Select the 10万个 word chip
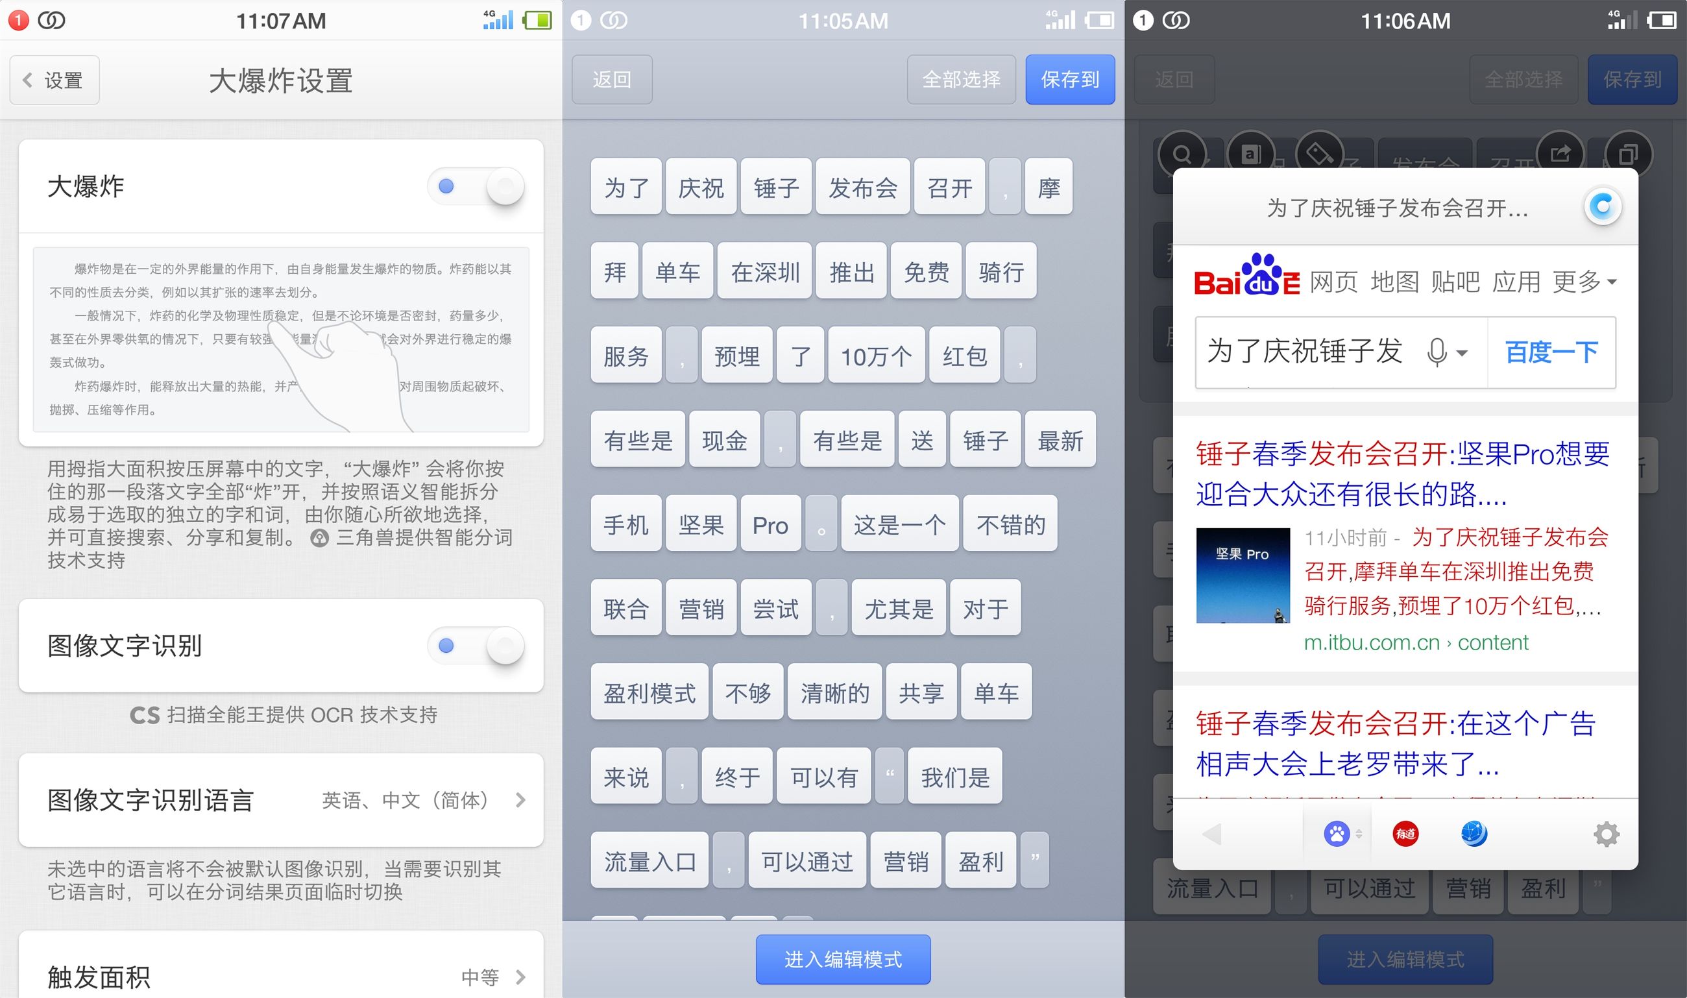1687x998 pixels. tap(876, 355)
